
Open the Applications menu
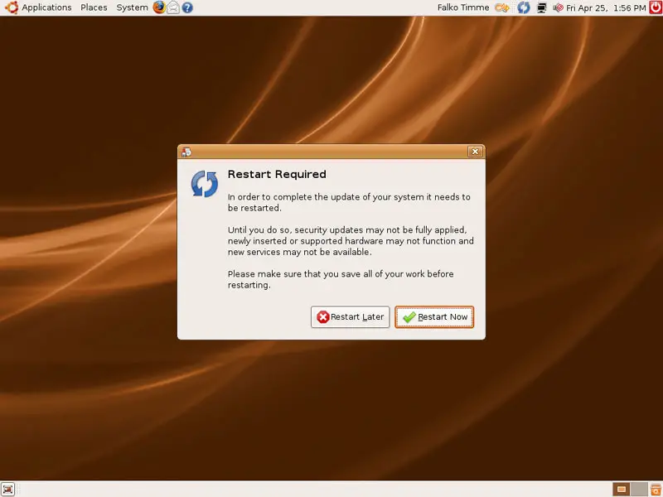(x=46, y=7)
